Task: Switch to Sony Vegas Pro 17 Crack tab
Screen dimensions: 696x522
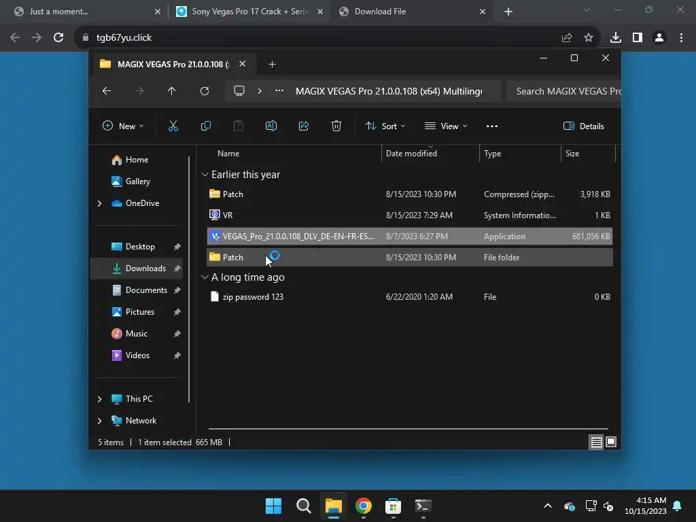Action: pyautogui.click(x=249, y=12)
